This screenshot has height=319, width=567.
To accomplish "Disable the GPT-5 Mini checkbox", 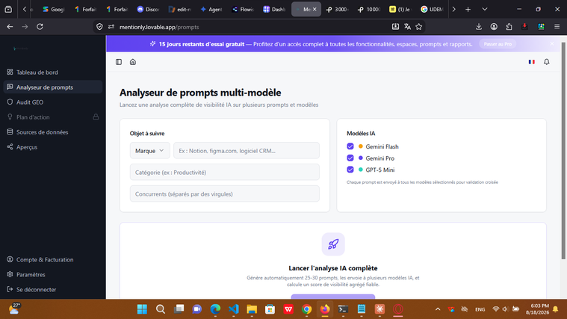I will point(350,170).
